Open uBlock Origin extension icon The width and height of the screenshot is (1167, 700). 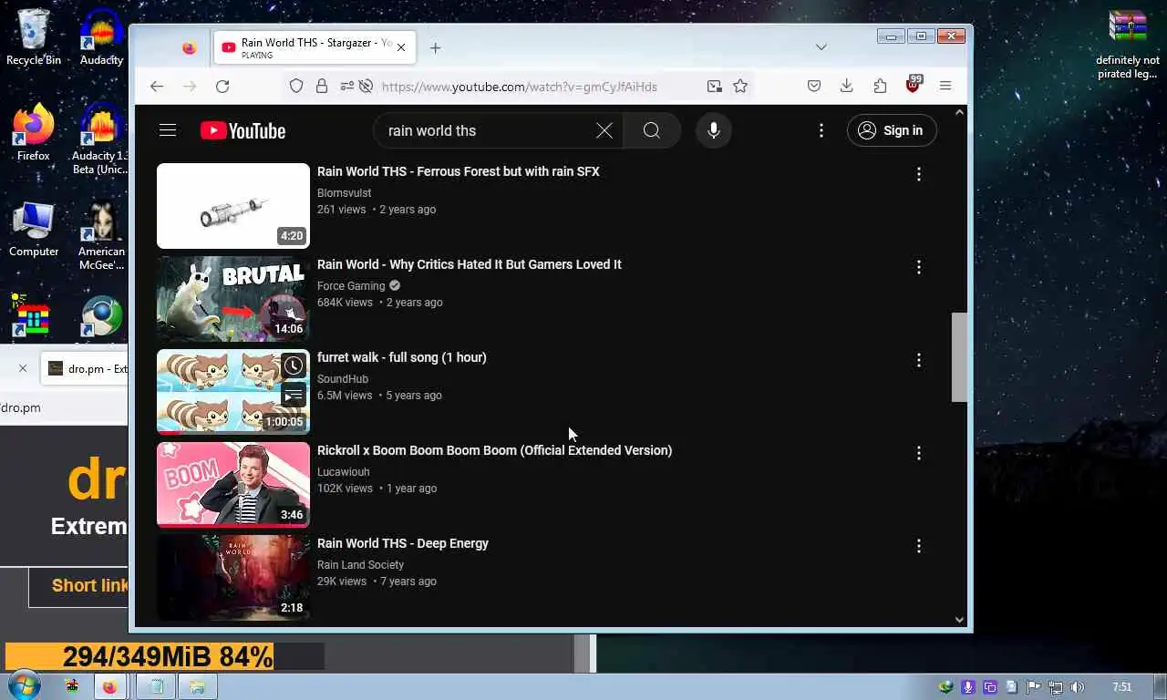click(x=913, y=85)
